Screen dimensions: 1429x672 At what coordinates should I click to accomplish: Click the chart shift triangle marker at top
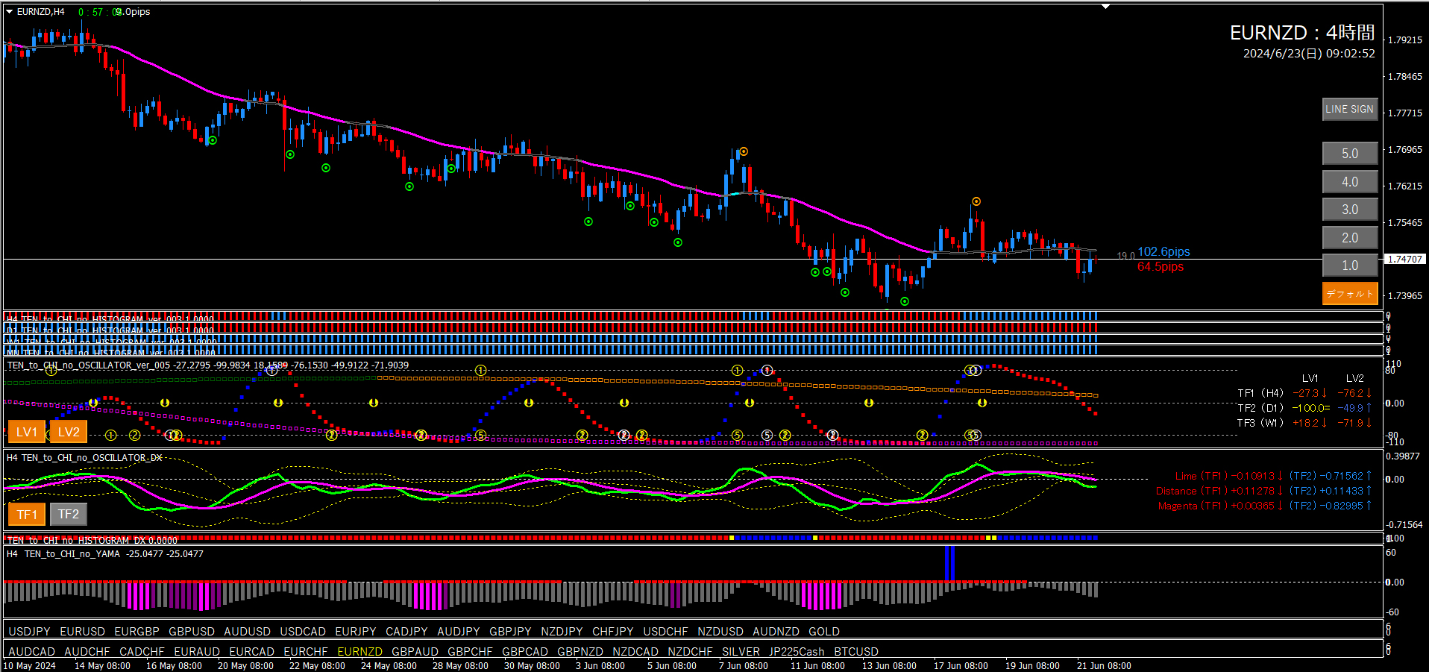pyautogui.click(x=1106, y=7)
